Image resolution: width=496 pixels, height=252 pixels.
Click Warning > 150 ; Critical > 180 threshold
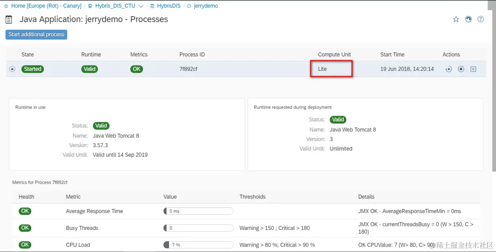pyautogui.click(x=275, y=228)
